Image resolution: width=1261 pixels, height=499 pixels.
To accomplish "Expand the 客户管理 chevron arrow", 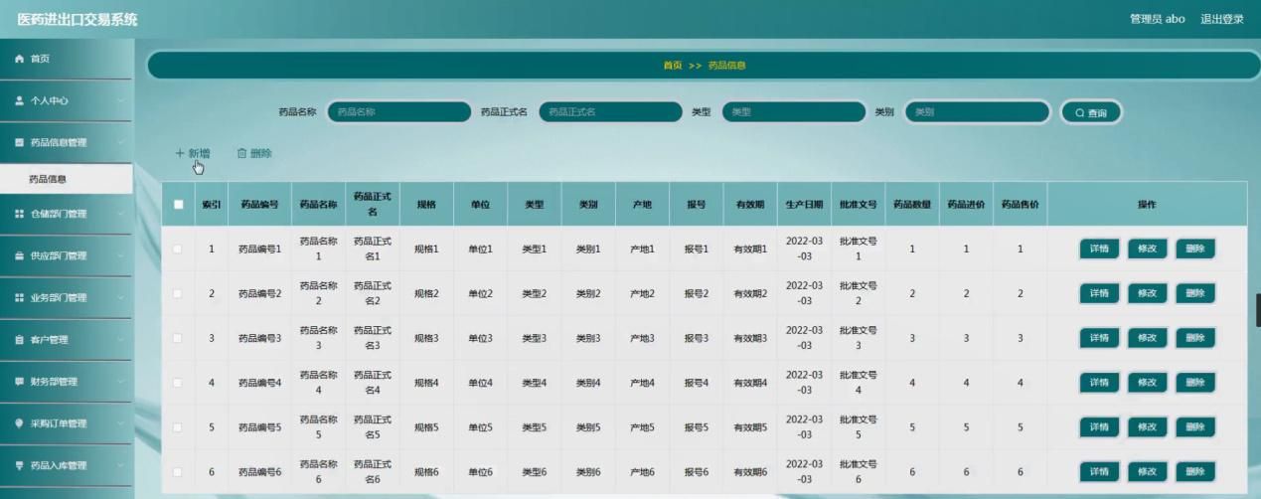I will pos(120,340).
